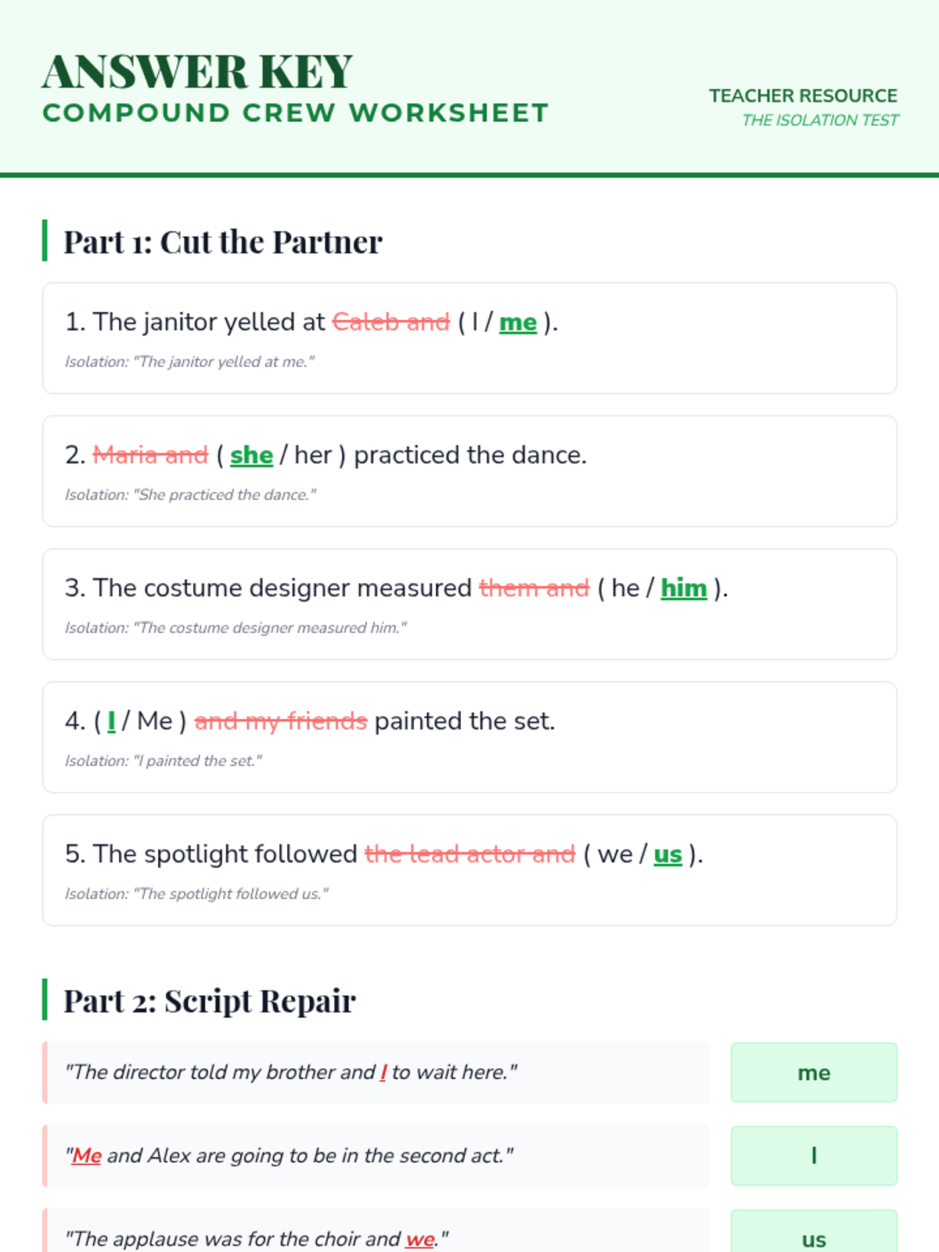Click the crossed-out "Caleb and" text
The image size is (939, 1252).
pyautogui.click(x=391, y=322)
